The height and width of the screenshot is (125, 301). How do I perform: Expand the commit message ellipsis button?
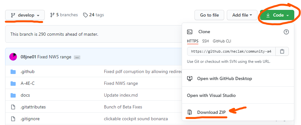pos(77,57)
